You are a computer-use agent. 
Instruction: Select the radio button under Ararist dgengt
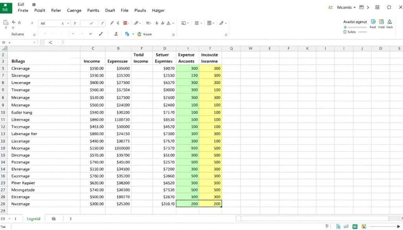click(x=345, y=27)
